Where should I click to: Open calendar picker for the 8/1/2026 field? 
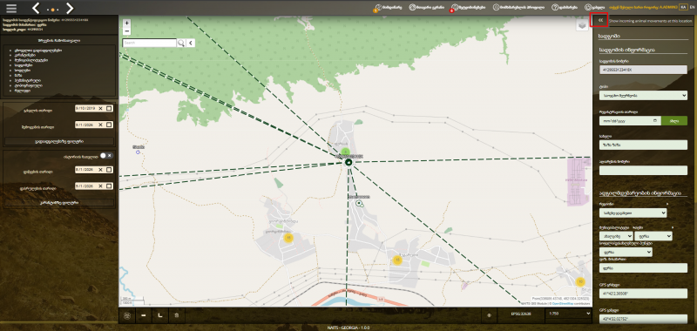(109, 170)
